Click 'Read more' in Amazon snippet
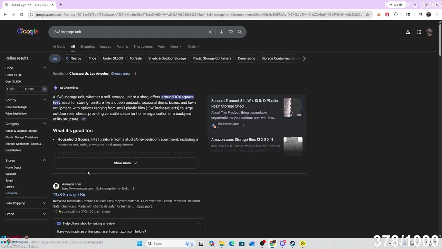This screenshot has height=249, width=442. [144, 206]
